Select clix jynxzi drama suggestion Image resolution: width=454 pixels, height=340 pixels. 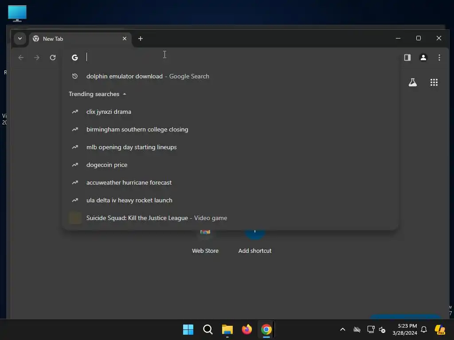230,112
